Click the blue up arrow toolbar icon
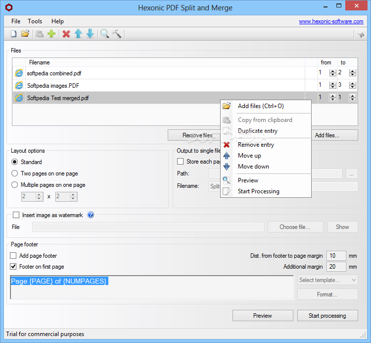The width and height of the screenshot is (371, 343). (78, 34)
